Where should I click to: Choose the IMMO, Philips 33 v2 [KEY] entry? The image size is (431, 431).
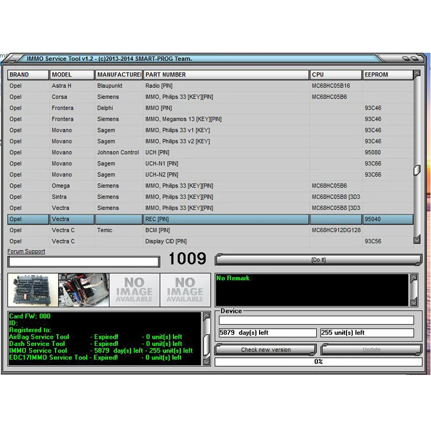coord(178,141)
